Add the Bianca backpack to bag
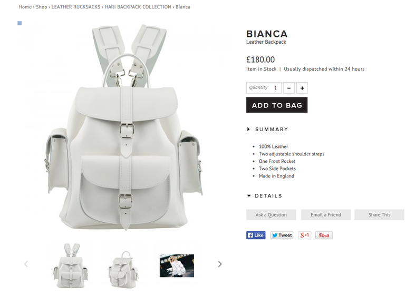 277,105
